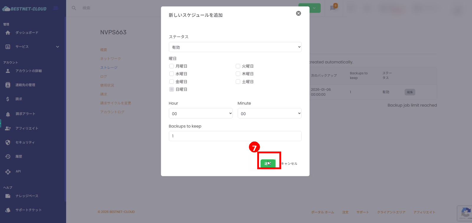Click the affiliate people icon
472x223 pixels.
click(8, 128)
